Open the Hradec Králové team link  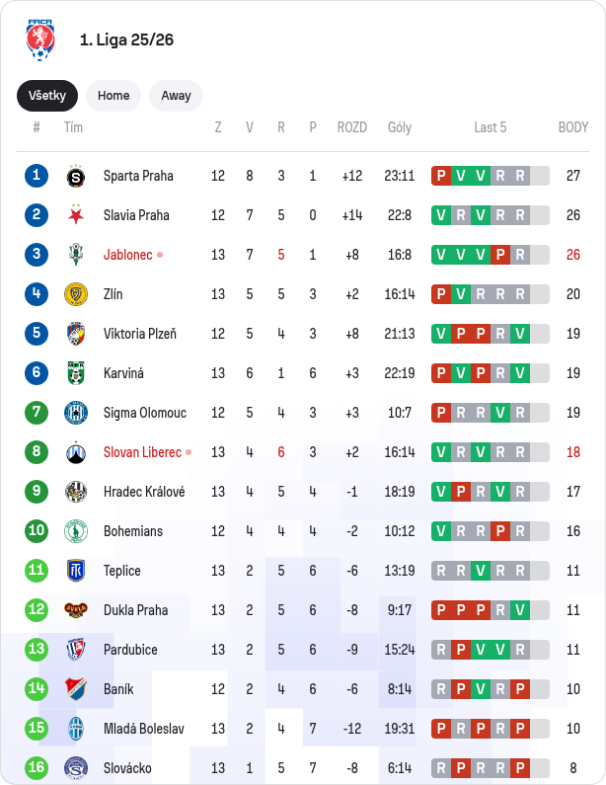(x=143, y=492)
